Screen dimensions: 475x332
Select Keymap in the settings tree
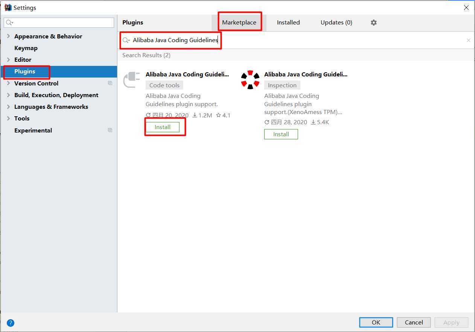pos(26,48)
